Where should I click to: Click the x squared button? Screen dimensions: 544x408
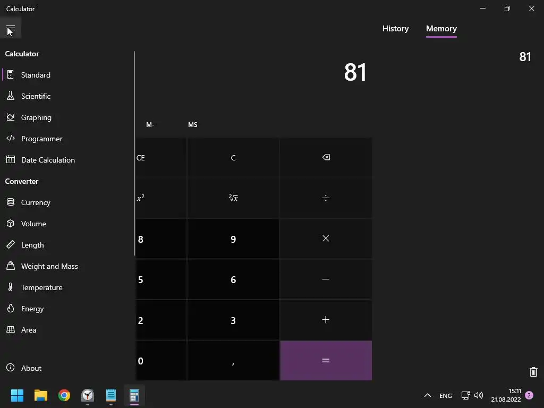pos(161,198)
